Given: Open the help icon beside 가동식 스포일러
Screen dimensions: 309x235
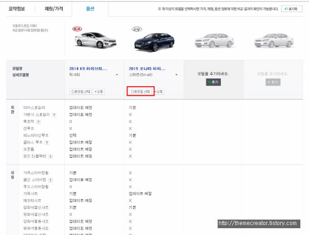Looking at the screenshot, I should 54,115.
